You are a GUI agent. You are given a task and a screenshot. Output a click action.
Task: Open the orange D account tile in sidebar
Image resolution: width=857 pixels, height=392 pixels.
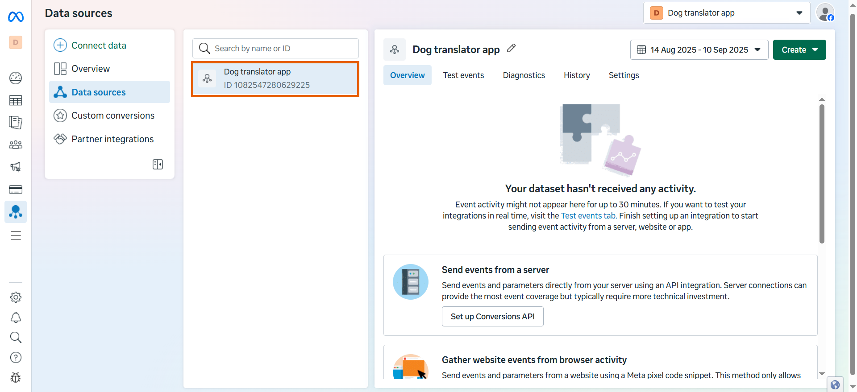click(16, 42)
